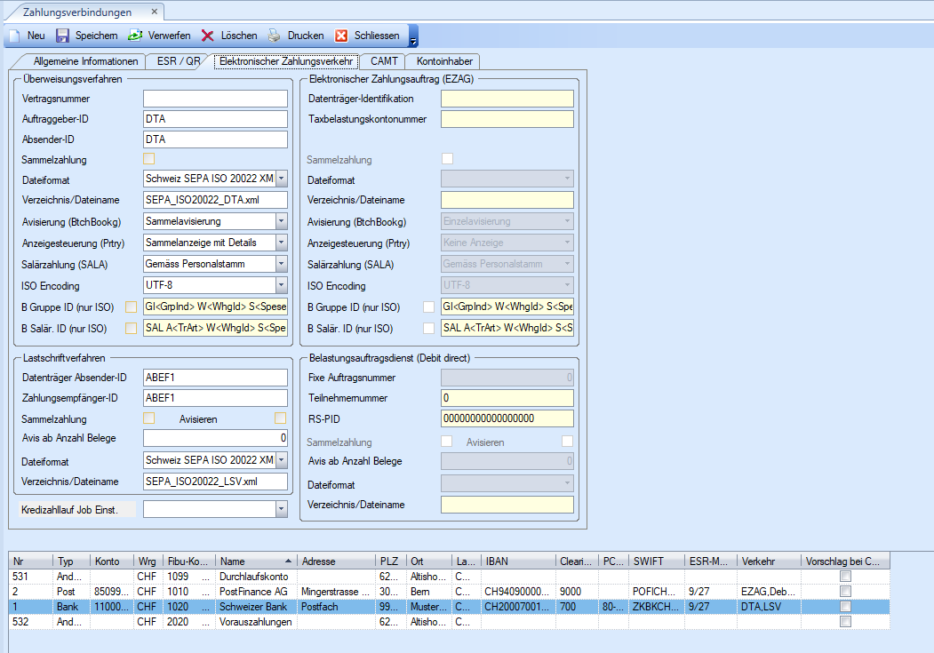This screenshot has width=934, height=653.
Task: Enable the Avisieren checkbox in Lastschriftverfahren
Action: [x=280, y=418]
